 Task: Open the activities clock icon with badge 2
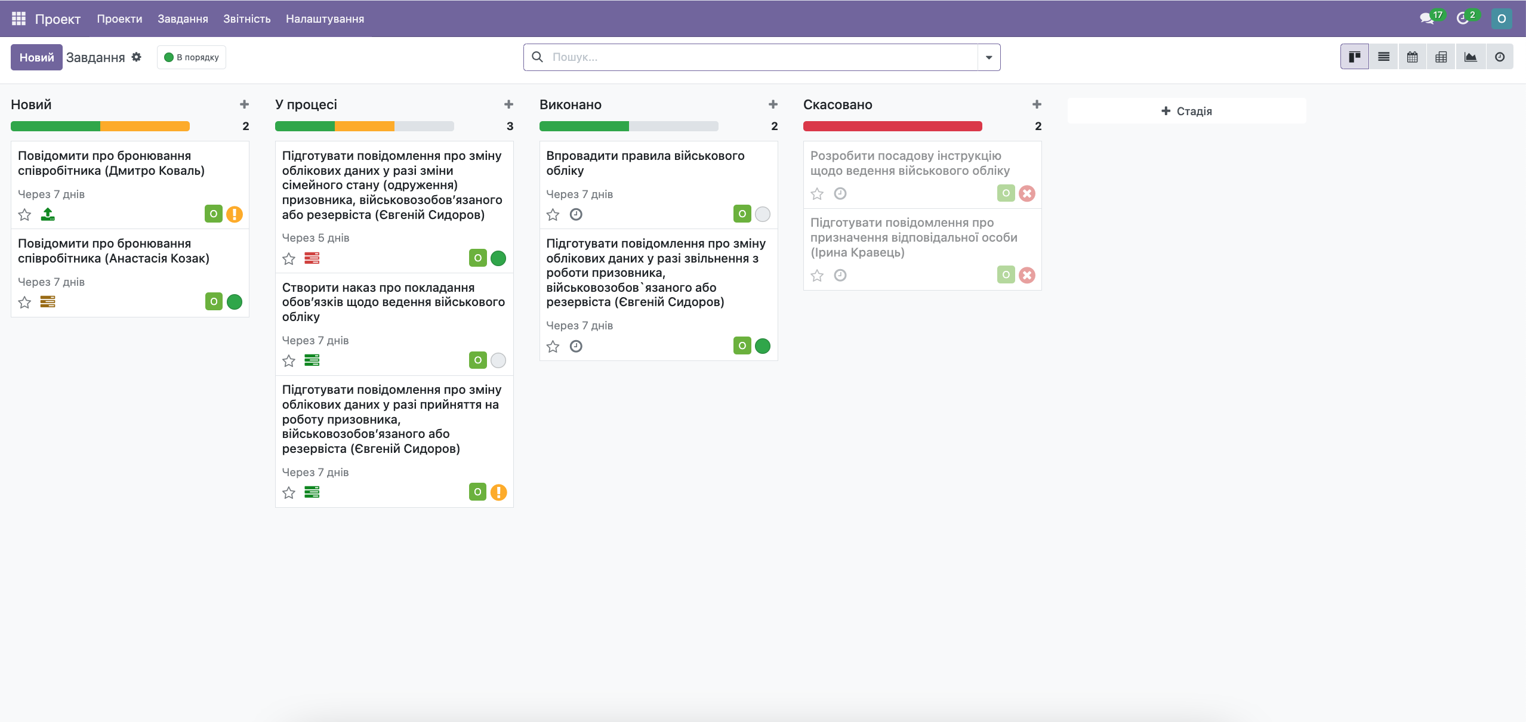[1464, 18]
